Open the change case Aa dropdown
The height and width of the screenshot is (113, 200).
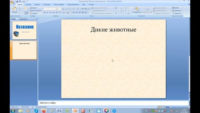(x=64, y=13)
